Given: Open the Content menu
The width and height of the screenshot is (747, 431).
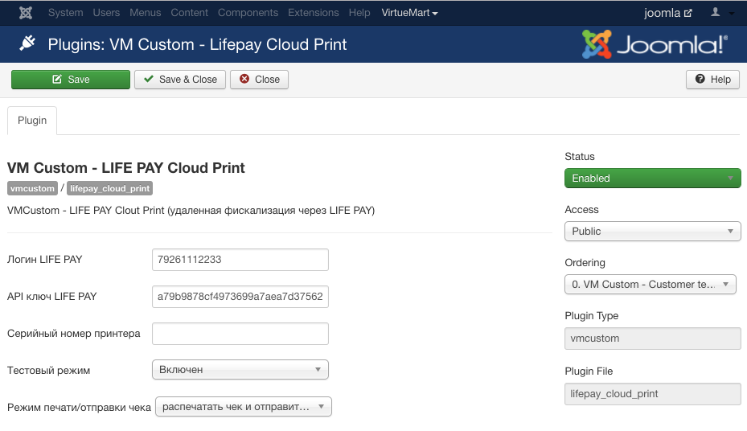Looking at the screenshot, I should click(190, 13).
